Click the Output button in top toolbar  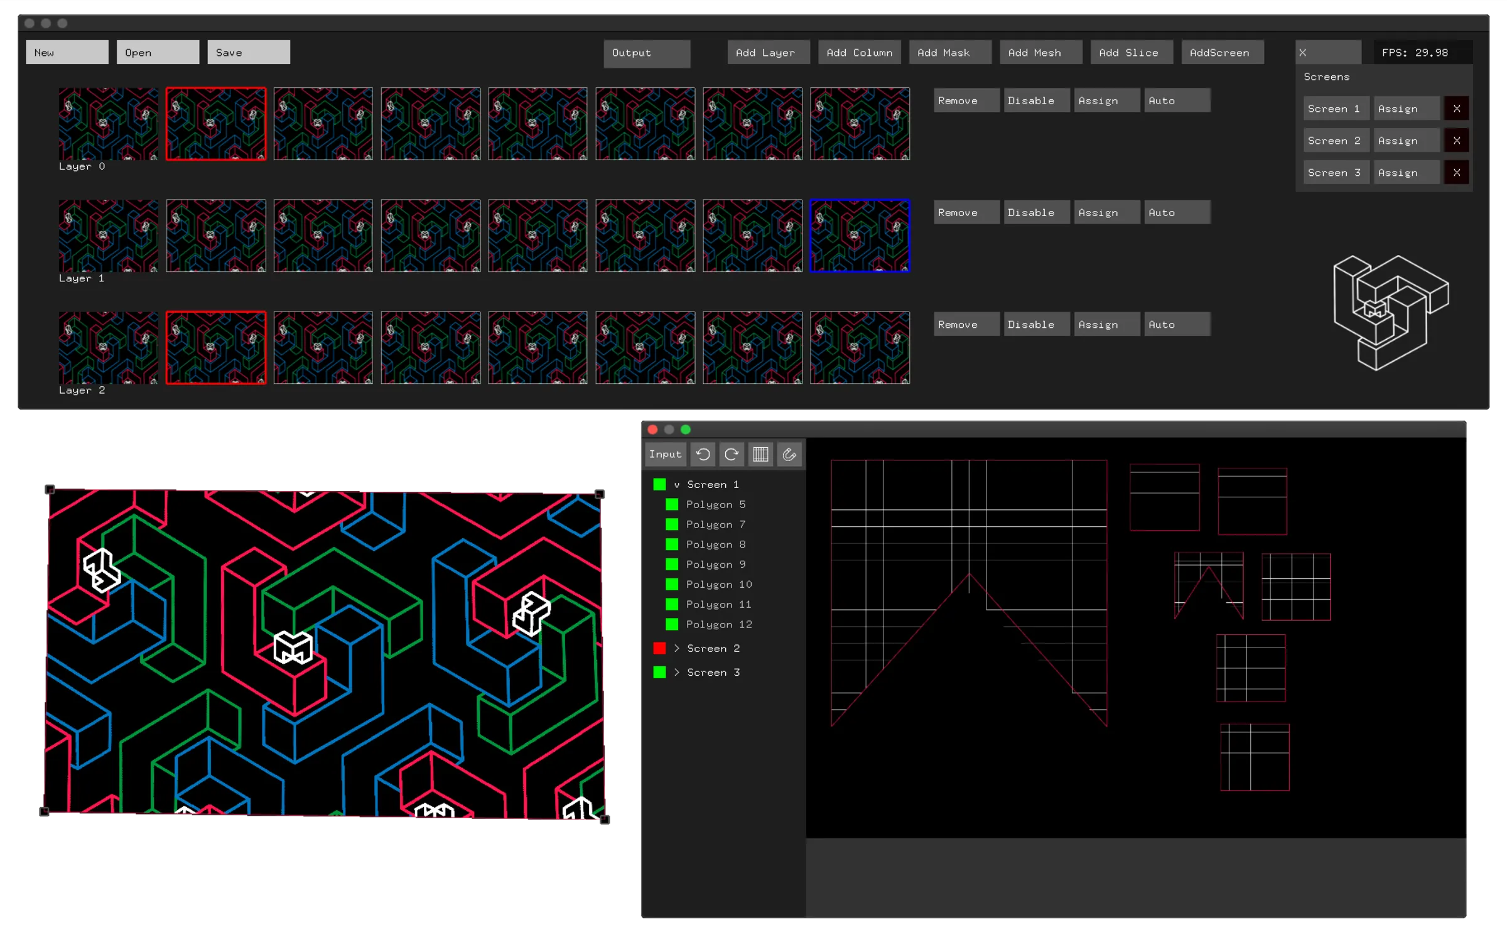point(647,53)
